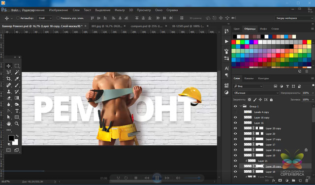Collapse the Group 1 layer group
The width and height of the screenshot is (315, 185).
point(241,106)
